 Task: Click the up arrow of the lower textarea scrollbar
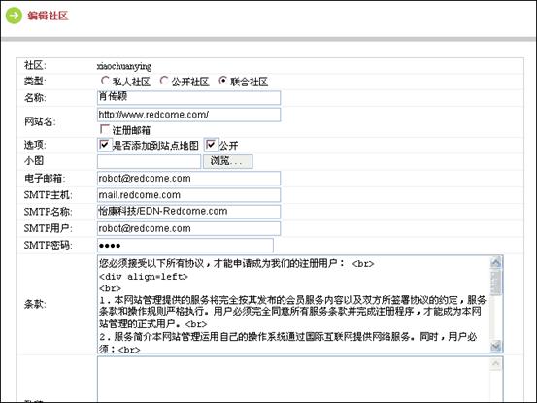[x=496, y=363]
